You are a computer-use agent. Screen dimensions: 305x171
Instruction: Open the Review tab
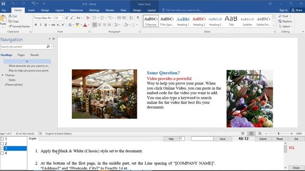pos(110,10)
